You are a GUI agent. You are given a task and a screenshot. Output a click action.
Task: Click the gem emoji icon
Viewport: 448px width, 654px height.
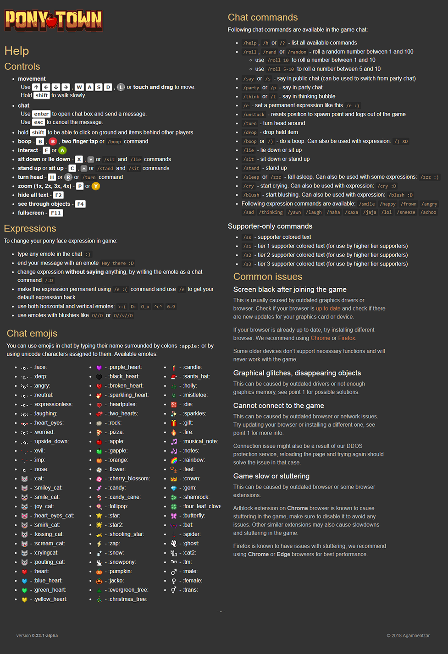click(x=174, y=488)
